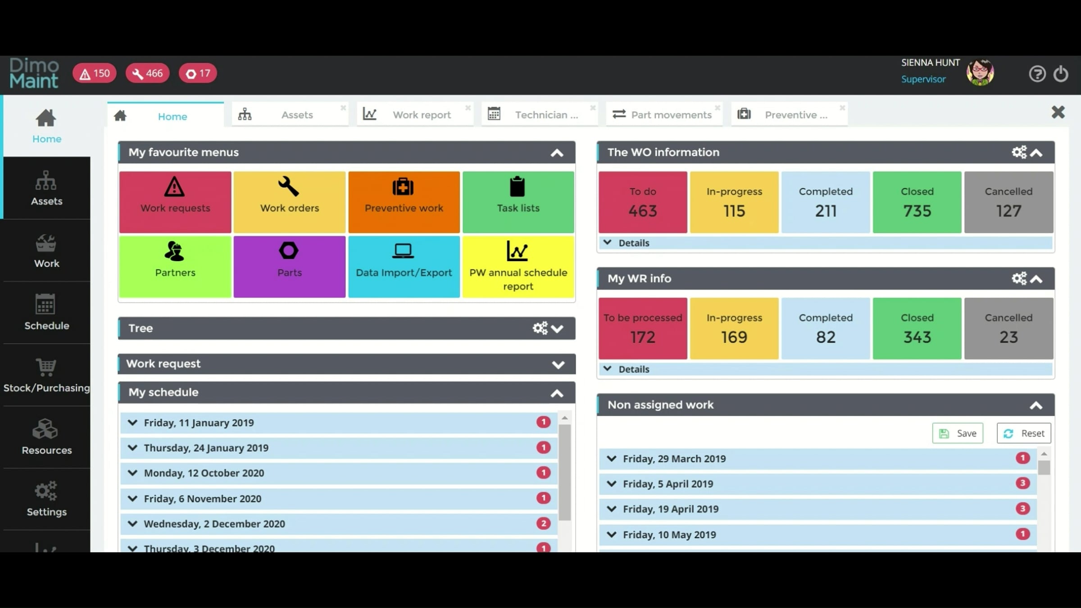Expand the Work request section

[x=558, y=365]
